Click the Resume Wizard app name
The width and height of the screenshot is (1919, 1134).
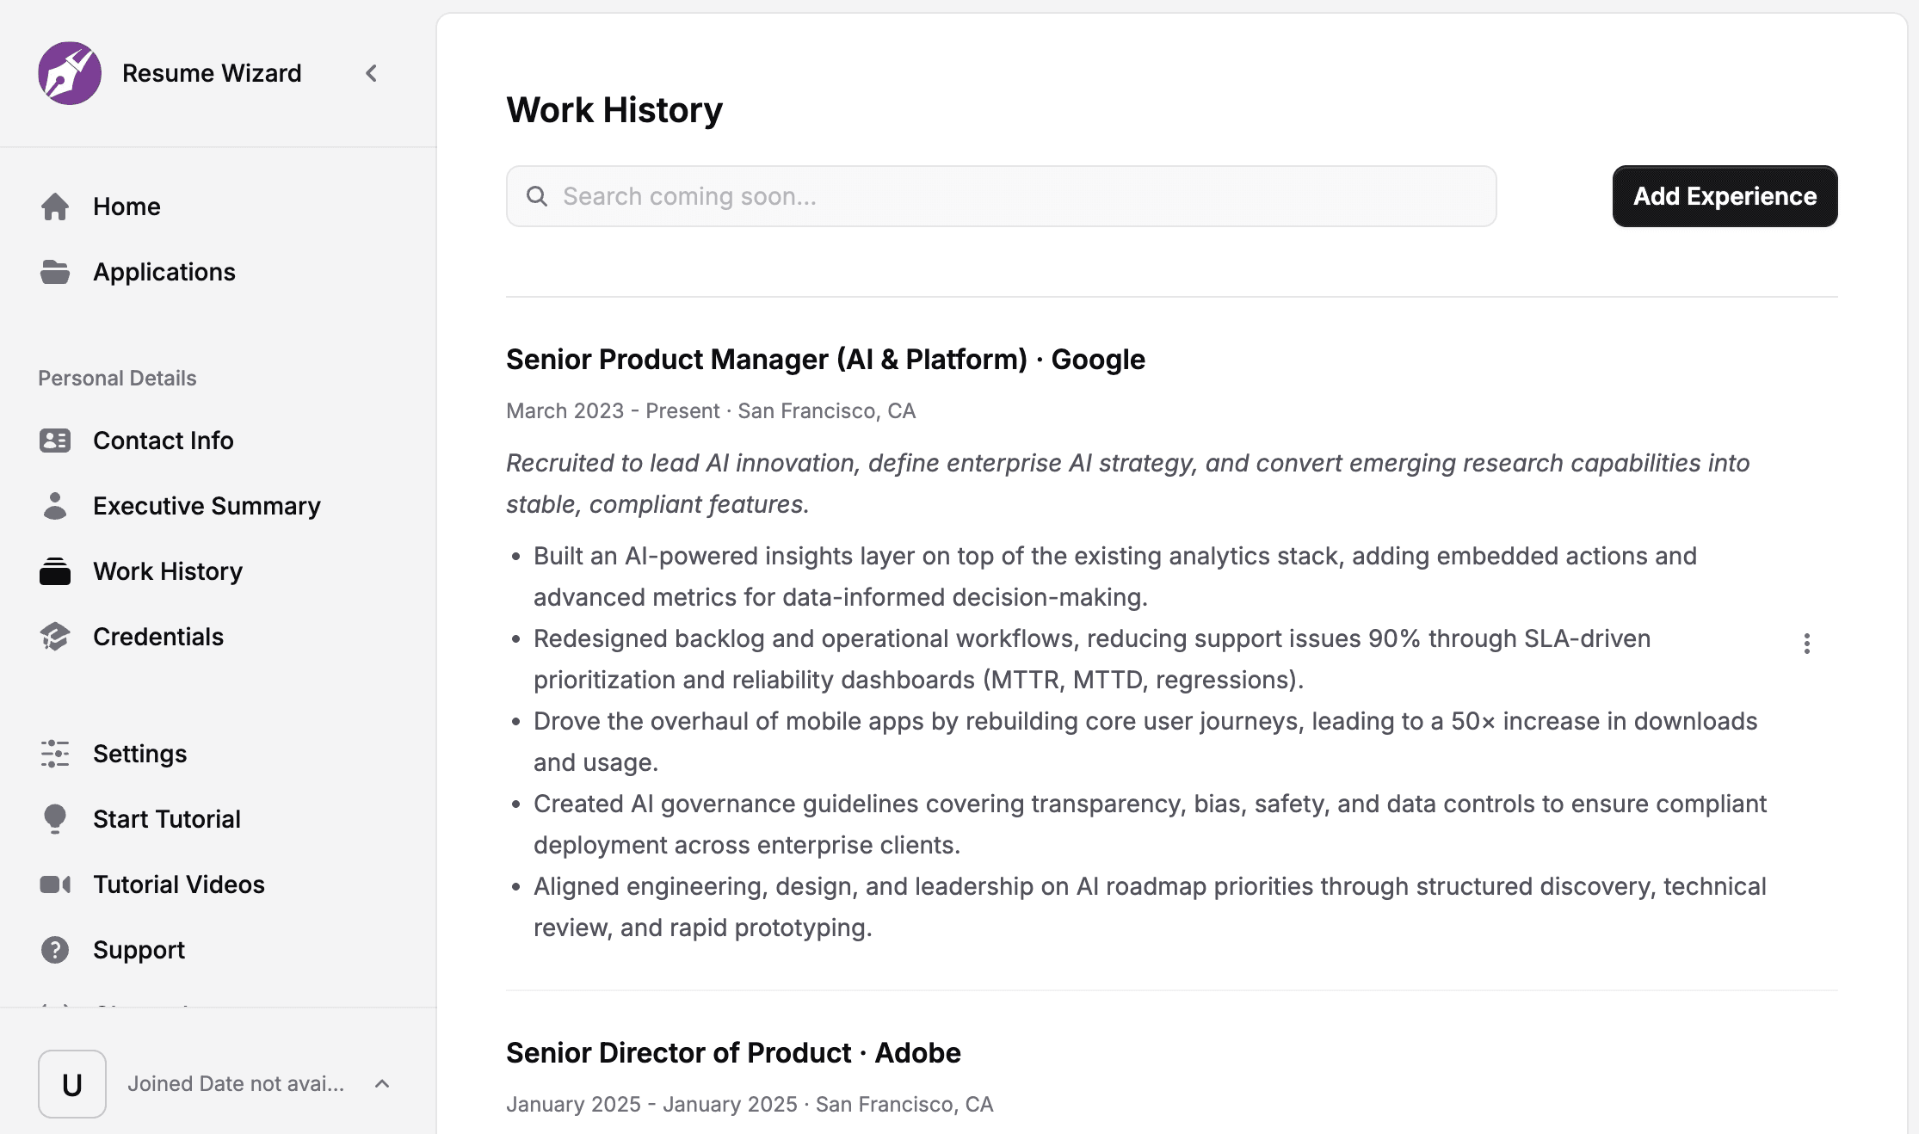(x=212, y=73)
